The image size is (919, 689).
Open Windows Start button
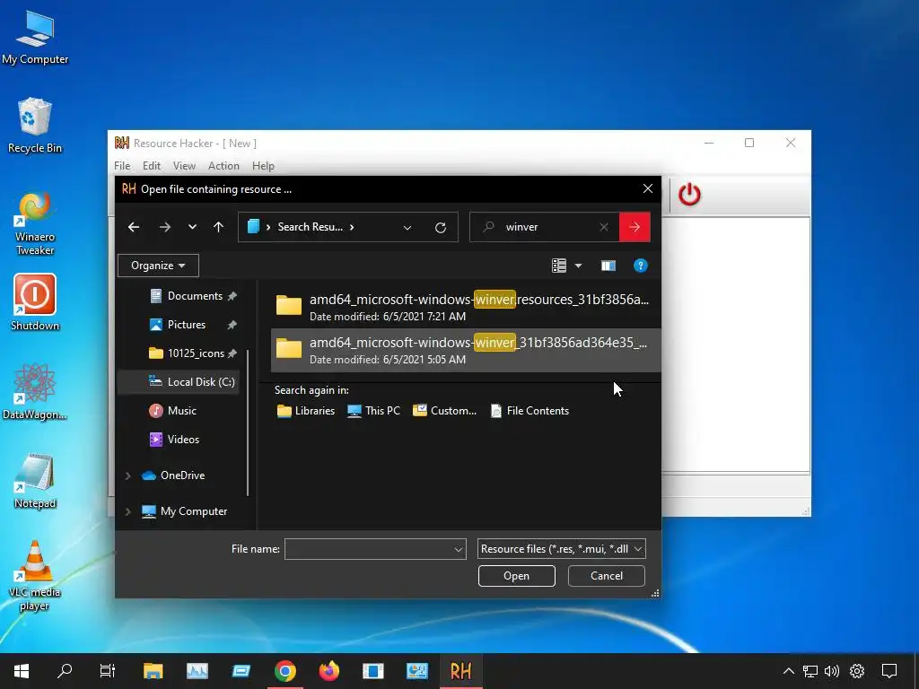coord(22,671)
